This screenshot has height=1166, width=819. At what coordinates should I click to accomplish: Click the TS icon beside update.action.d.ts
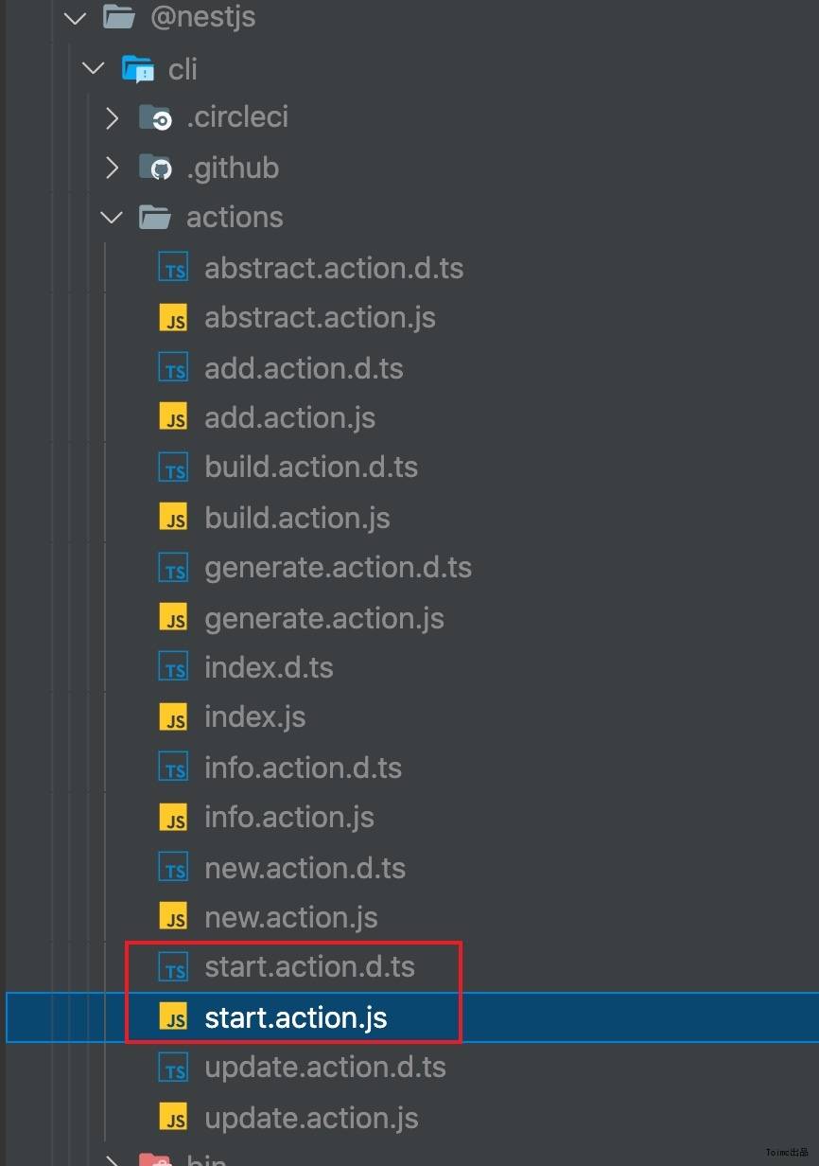coord(174,1068)
